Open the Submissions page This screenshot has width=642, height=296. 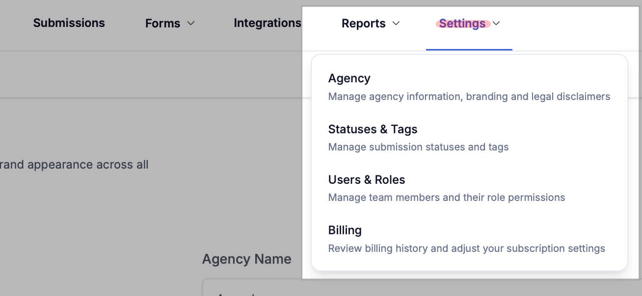69,23
